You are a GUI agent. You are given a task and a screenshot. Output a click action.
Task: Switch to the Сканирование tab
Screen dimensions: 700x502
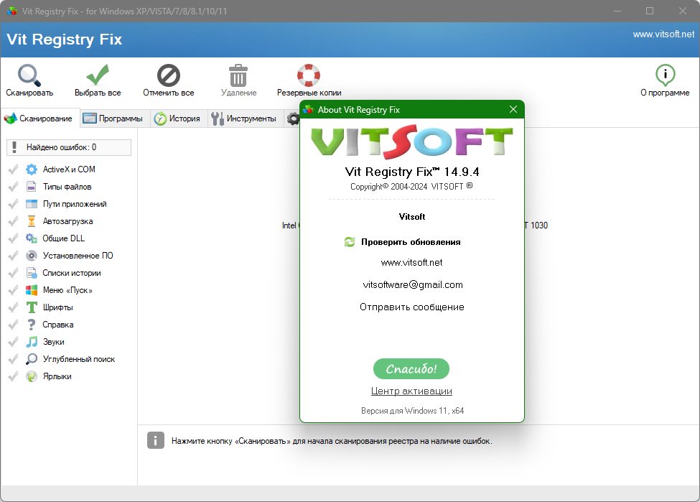(x=40, y=118)
